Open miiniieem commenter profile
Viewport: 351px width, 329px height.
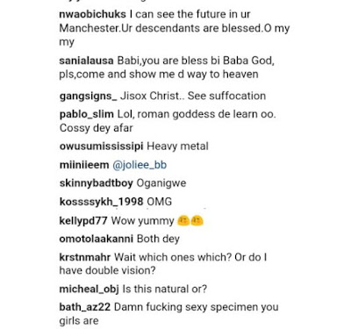point(84,165)
